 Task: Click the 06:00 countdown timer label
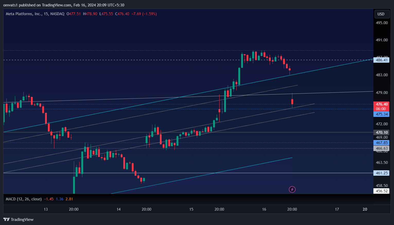tap(381, 109)
